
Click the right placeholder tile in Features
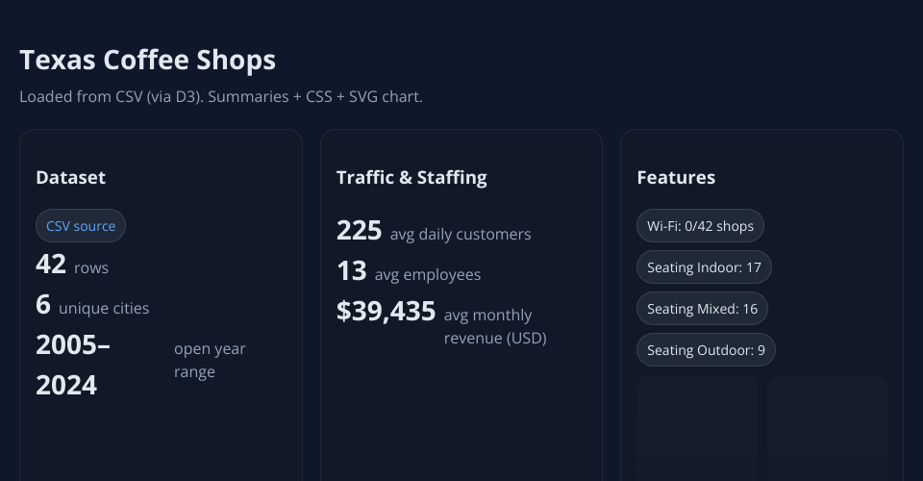(x=827, y=428)
